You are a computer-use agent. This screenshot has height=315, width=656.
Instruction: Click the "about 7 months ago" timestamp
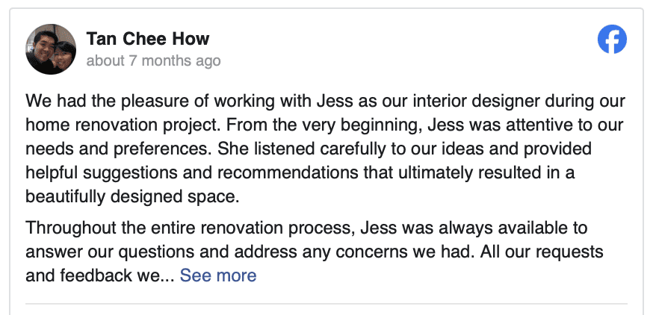pyautogui.click(x=154, y=60)
